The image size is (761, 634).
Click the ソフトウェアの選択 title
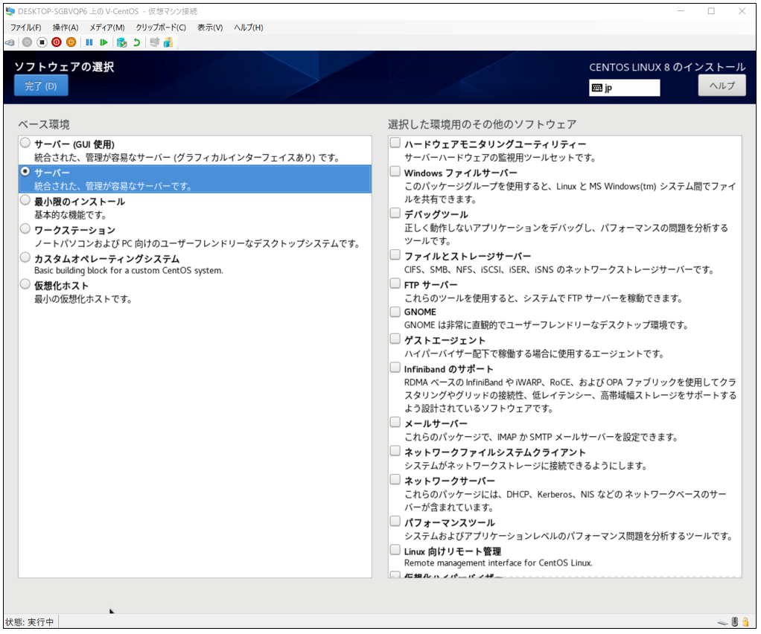click(x=64, y=67)
